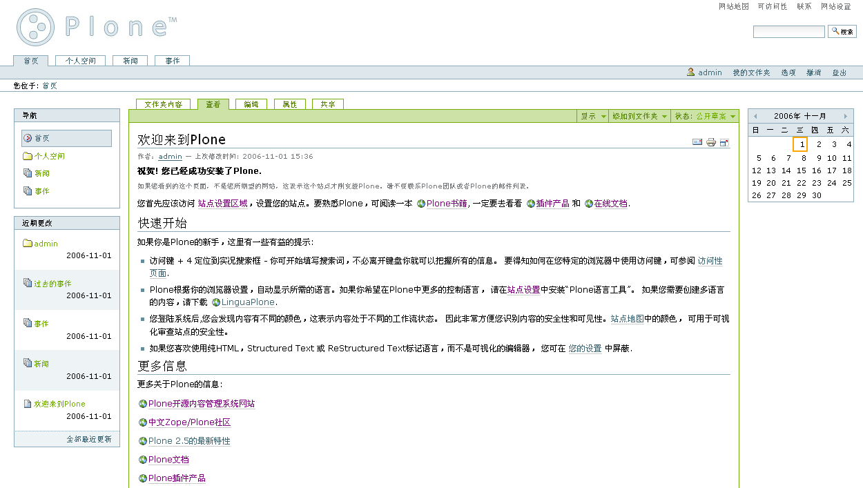Click the globe icon before Plone书籍
The height and width of the screenshot is (488, 863).
pyautogui.click(x=421, y=204)
